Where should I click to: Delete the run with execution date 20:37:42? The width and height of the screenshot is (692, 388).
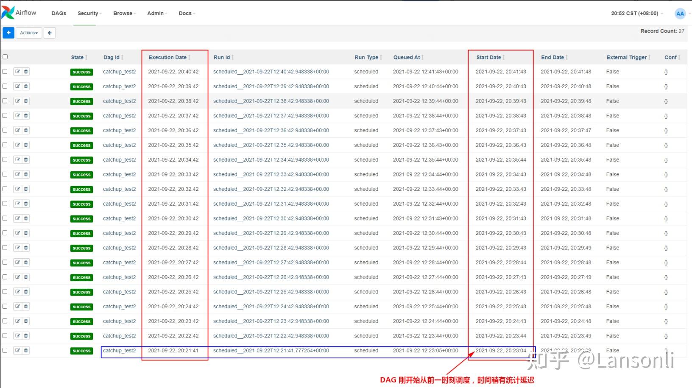tap(26, 116)
